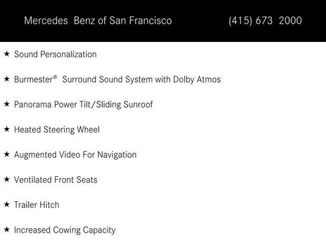Click the star next to Increased Cowing Capacity
Viewport: 326px width, 244px height.
[x=7, y=229]
